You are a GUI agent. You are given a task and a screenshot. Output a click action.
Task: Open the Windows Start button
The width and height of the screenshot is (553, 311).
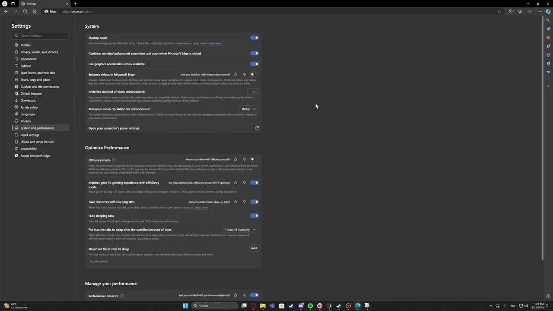click(x=185, y=306)
